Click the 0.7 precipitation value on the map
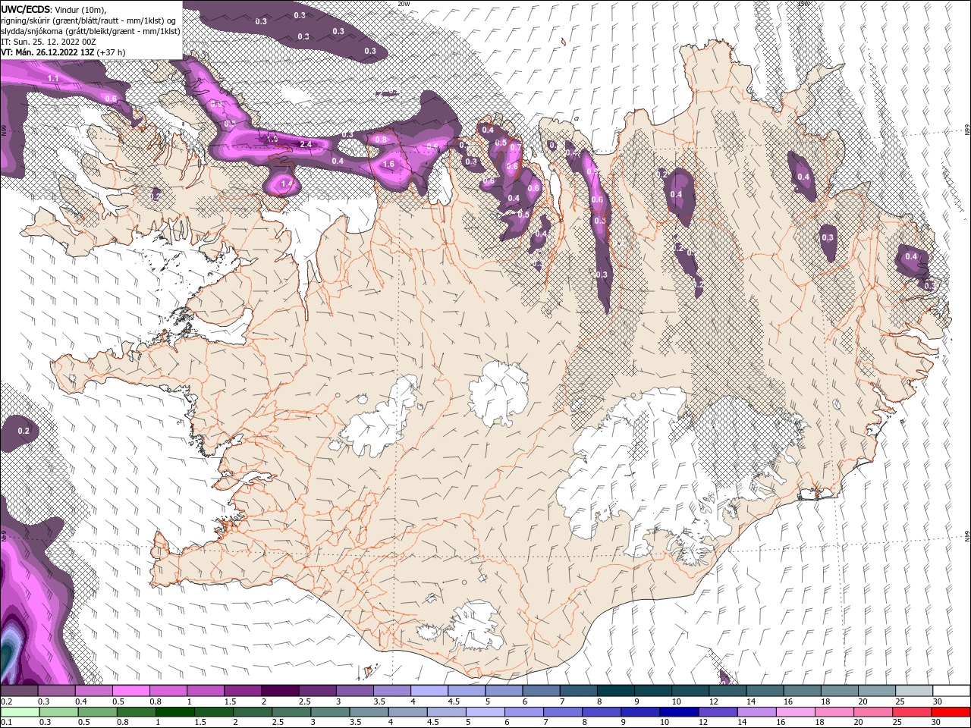 [516, 147]
